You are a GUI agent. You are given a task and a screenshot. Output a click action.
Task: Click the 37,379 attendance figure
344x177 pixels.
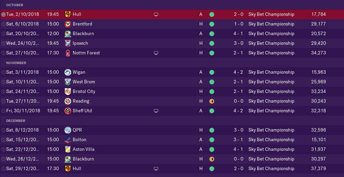(x=318, y=169)
